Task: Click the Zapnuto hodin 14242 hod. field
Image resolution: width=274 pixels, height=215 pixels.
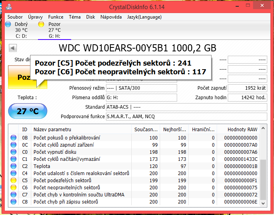Action: 248,98
